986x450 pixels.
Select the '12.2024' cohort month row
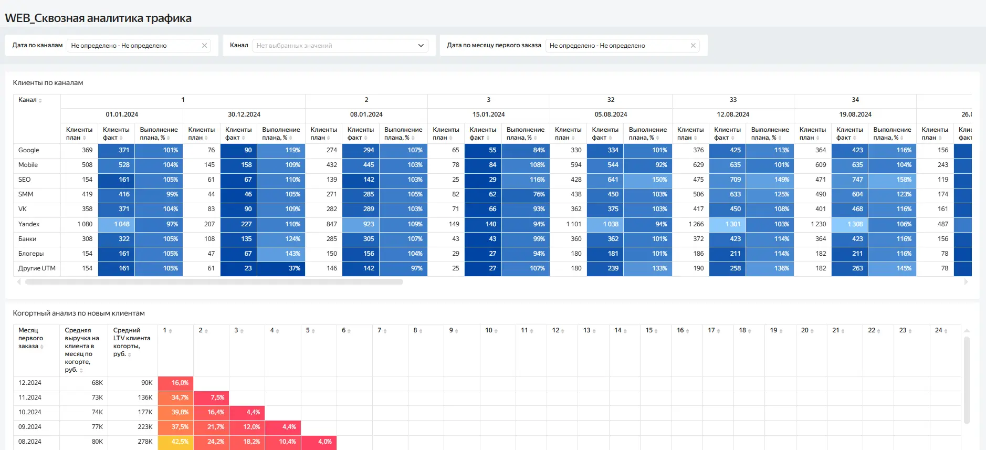coord(30,383)
